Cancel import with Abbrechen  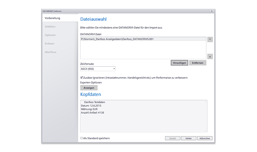pos(205,138)
